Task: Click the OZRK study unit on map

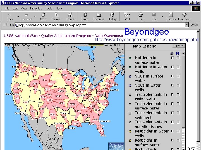Action: 72,104
